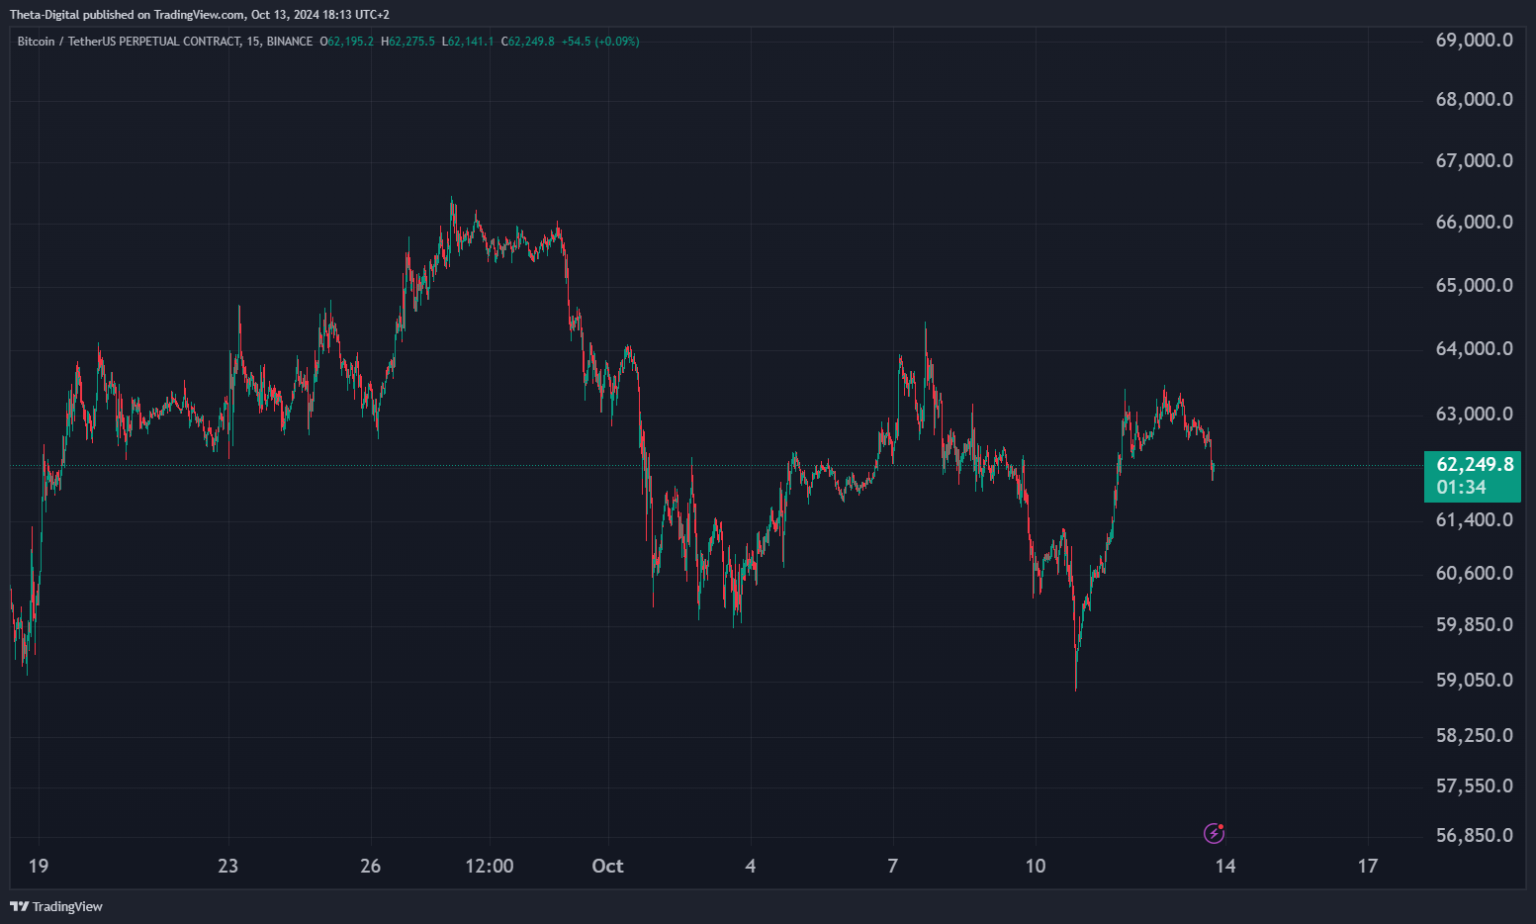Click the date label 10 on time axis
Screen dimensions: 1536x924
point(1036,867)
